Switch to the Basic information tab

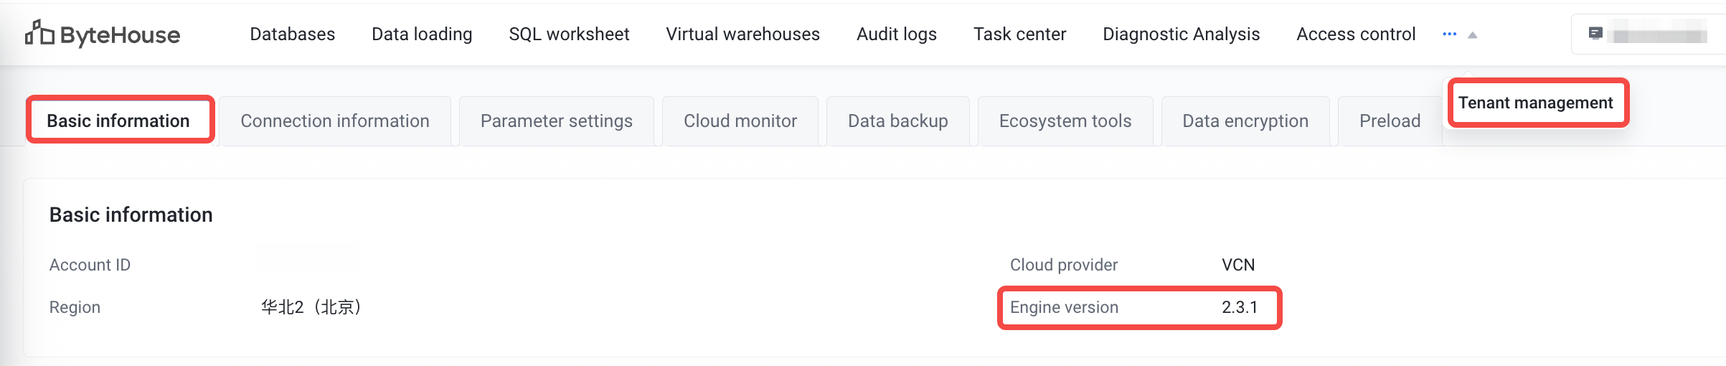point(118,121)
